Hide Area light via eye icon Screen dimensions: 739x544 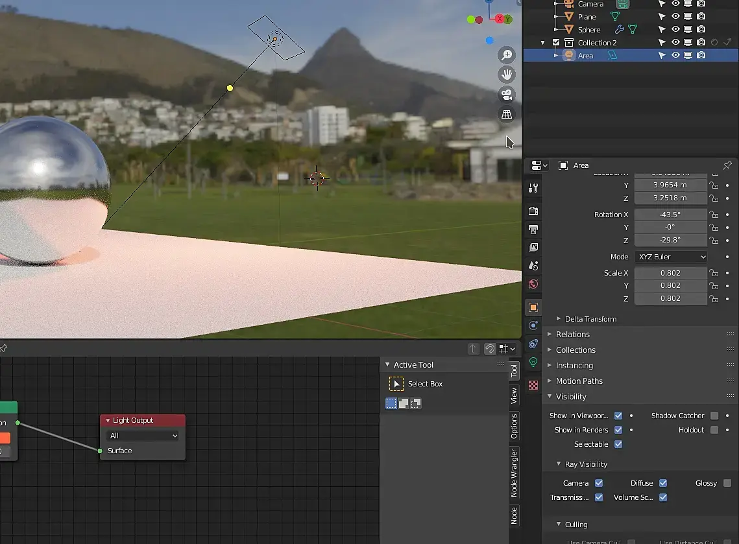[x=675, y=55]
